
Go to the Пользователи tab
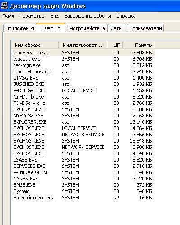pos(145,28)
